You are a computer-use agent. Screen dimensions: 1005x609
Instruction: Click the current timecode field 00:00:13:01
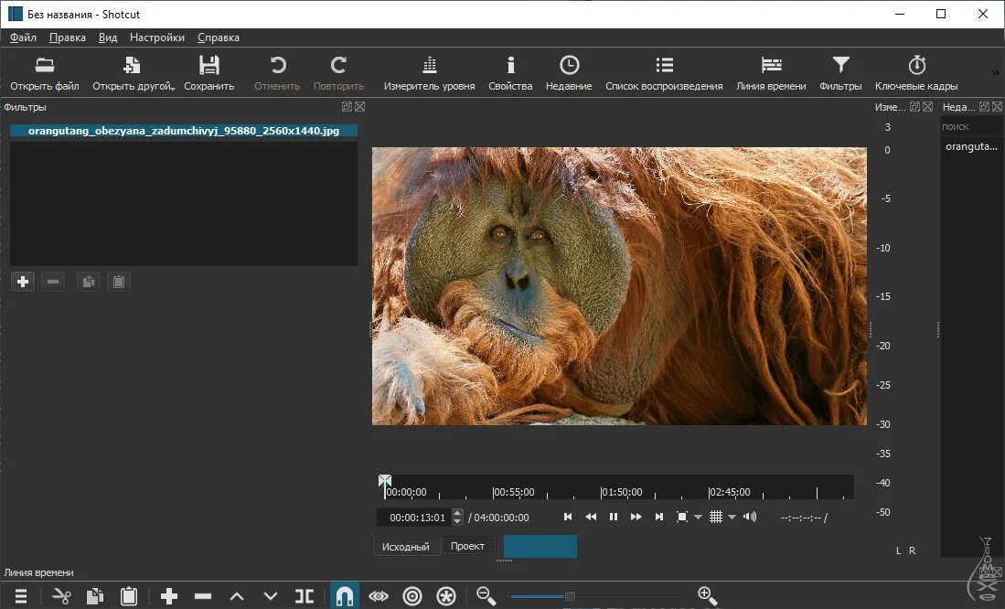417,518
